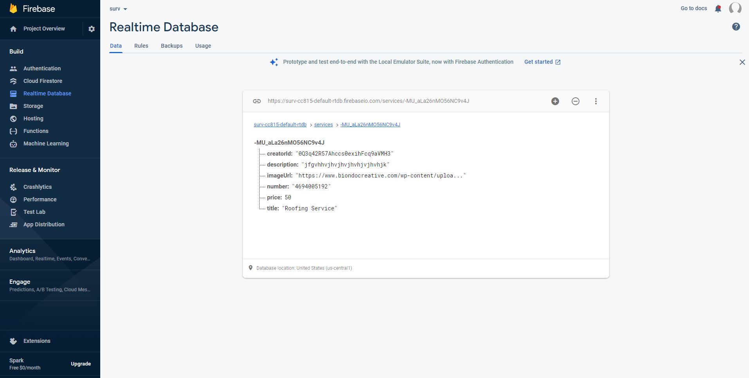Screen dimensions: 749x378
Task: Click the Realtime Database sidebar icon
Action: pyautogui.click(x=13, y=93)
